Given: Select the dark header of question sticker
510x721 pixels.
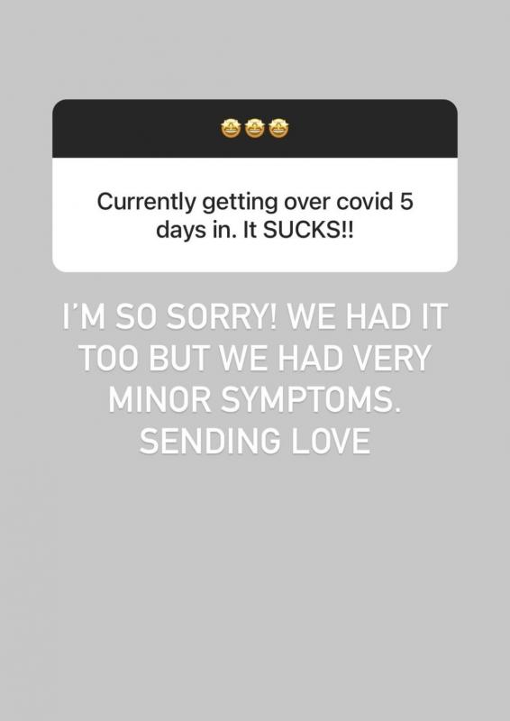Looking at the screenshot, I should (x=255, y=128).
